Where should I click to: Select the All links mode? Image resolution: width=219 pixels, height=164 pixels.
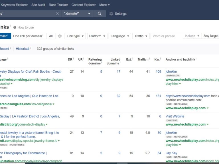51,36
